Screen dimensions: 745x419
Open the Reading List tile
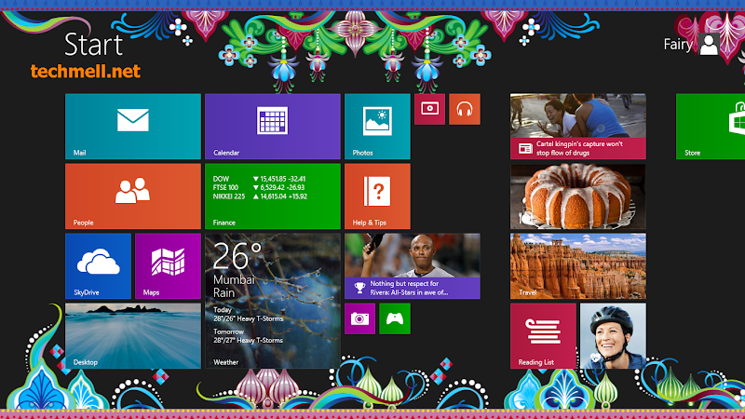[x=543, y=336]
